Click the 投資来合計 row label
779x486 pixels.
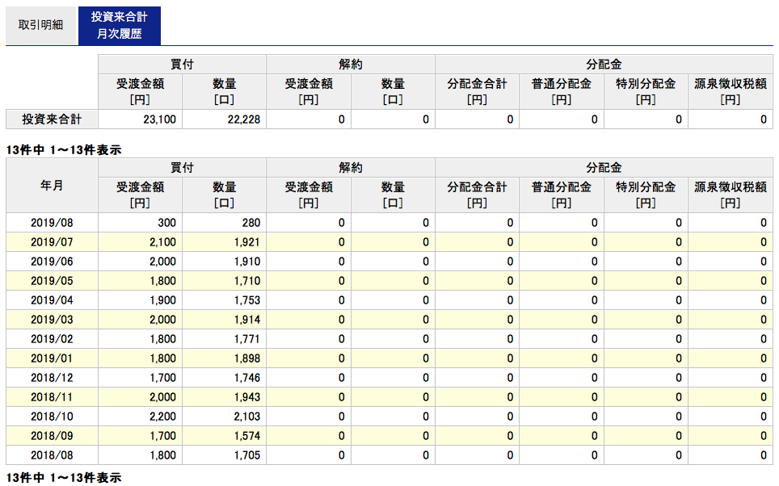(x=52, y=119)
